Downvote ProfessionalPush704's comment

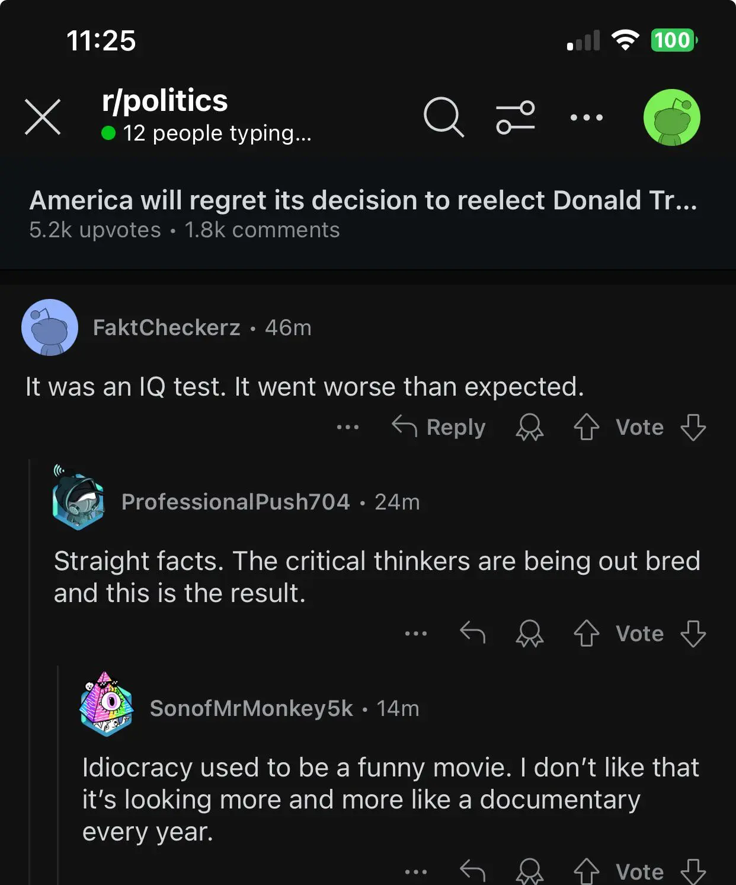point(693,633)
